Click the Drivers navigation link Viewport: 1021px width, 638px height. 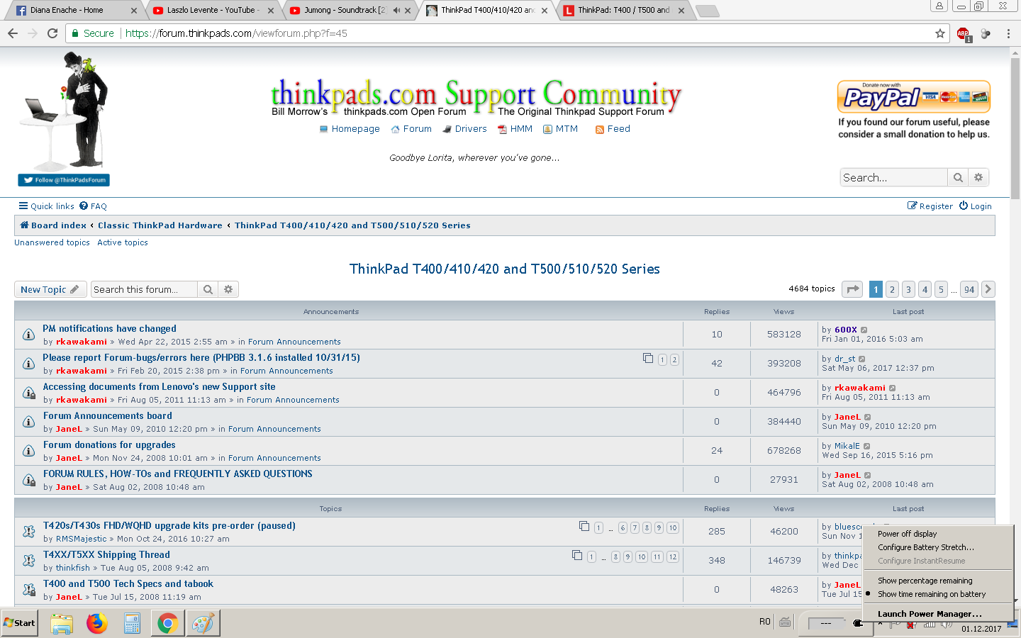click(464, 129)
